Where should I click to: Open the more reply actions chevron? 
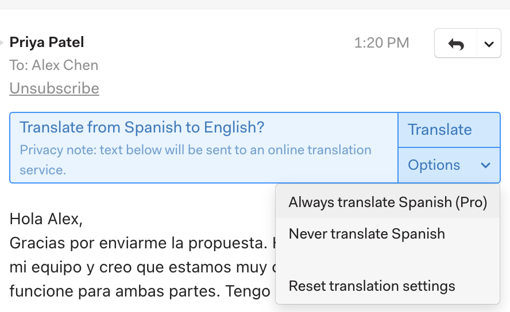(489, 44)
